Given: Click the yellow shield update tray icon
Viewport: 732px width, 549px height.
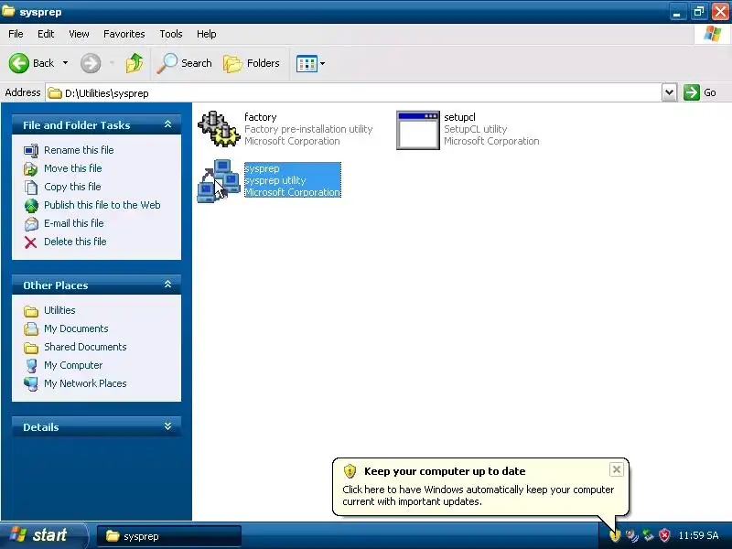Looking at the screenshot, I should point(615,536).
